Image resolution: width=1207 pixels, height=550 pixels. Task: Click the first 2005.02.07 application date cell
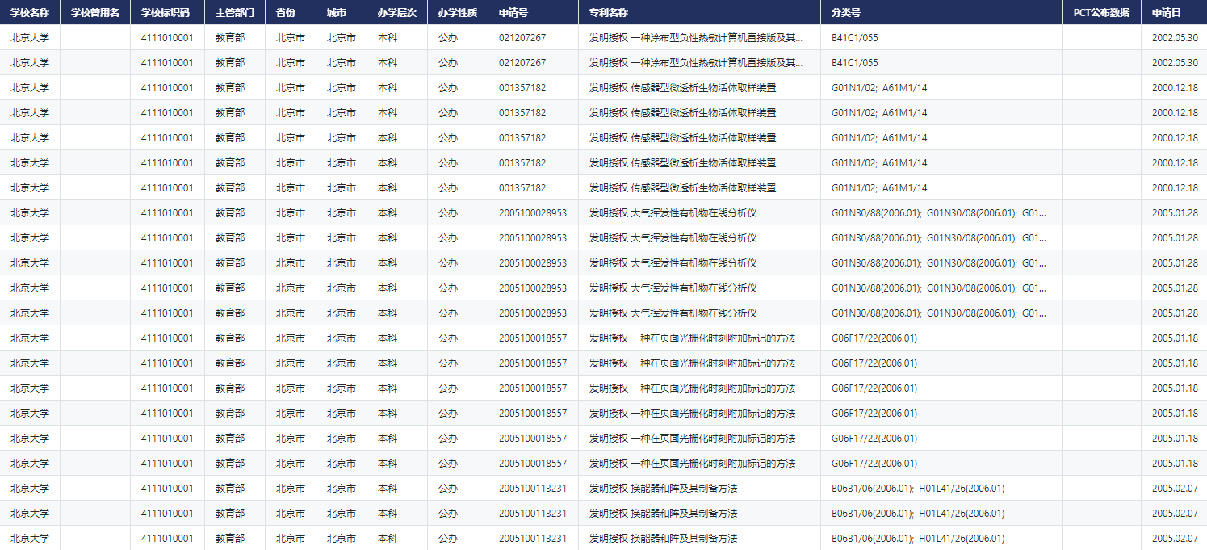pyautogui.click(x=1174, y=489)
